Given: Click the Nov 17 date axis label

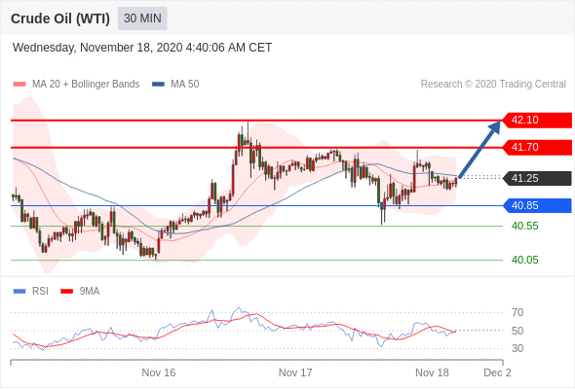Looking at the screenshot, I should (x=295, y=372).
